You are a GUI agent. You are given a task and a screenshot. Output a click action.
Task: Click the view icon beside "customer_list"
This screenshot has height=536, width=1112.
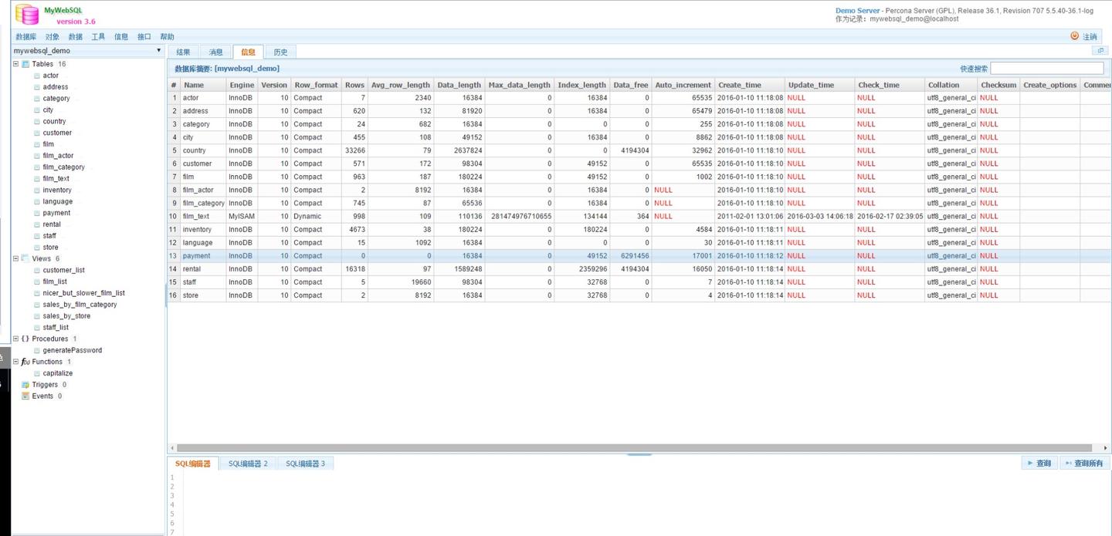(x=36, y=270)
